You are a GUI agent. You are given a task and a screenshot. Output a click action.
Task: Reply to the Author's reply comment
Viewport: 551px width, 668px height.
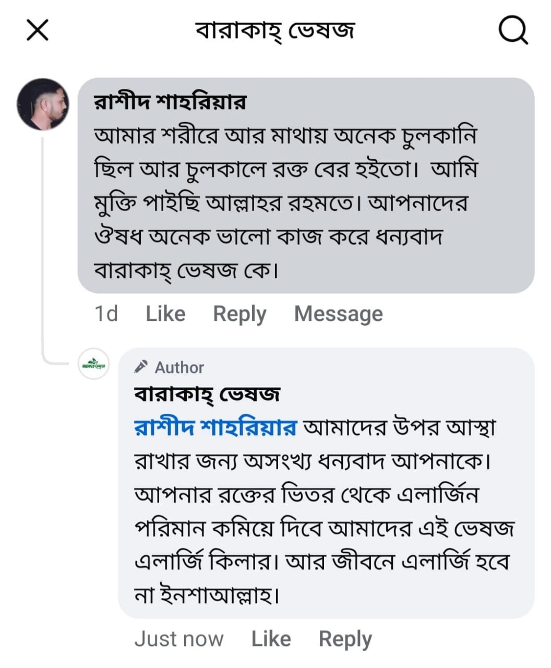pyautogui.click(x=345, y=639)
